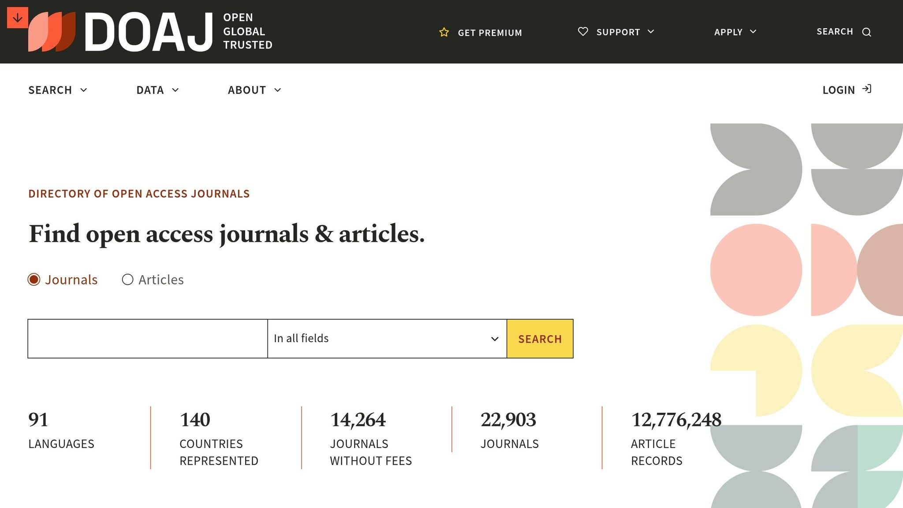Image resolution: width=903 pixels, height=508 pixels.
Task: Expand the Support dropdown chevron
Action: [651, 32]
